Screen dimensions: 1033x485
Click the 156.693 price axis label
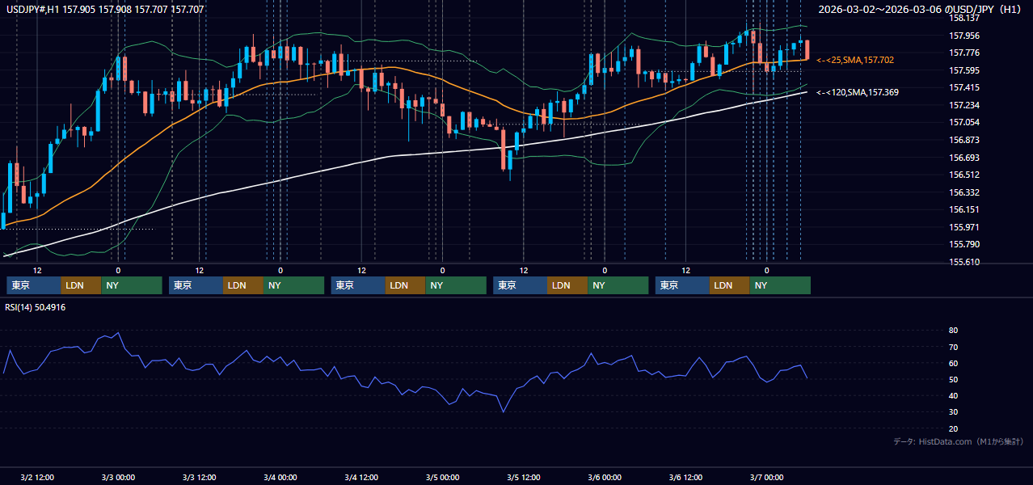click(964, 158)
